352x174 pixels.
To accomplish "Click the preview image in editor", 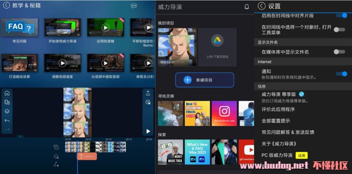I will [x=77, y=112].
